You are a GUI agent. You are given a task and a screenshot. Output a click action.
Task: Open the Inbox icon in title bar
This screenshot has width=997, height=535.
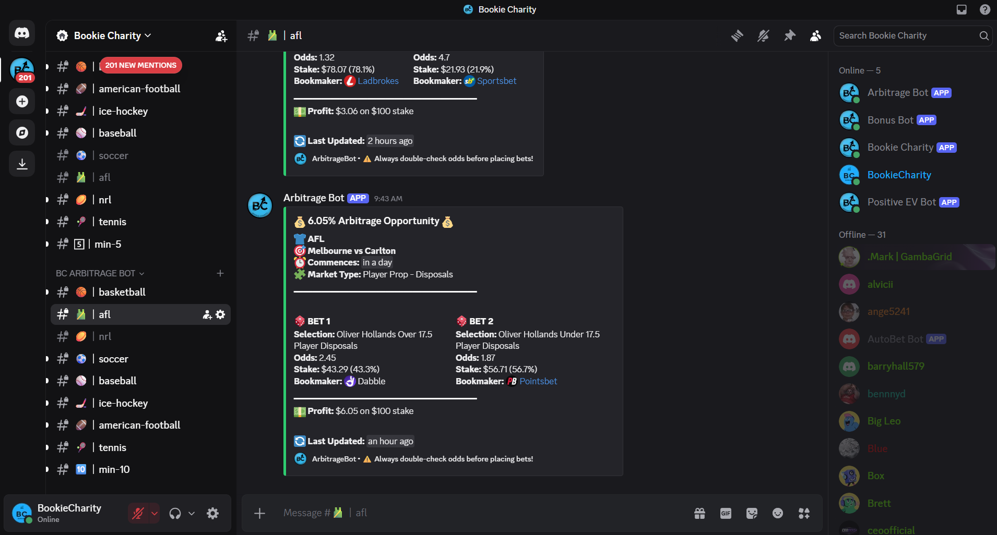click(x=962, y=9)
